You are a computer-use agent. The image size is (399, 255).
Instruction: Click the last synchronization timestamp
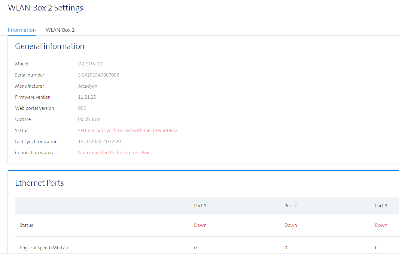coord(99,142)
